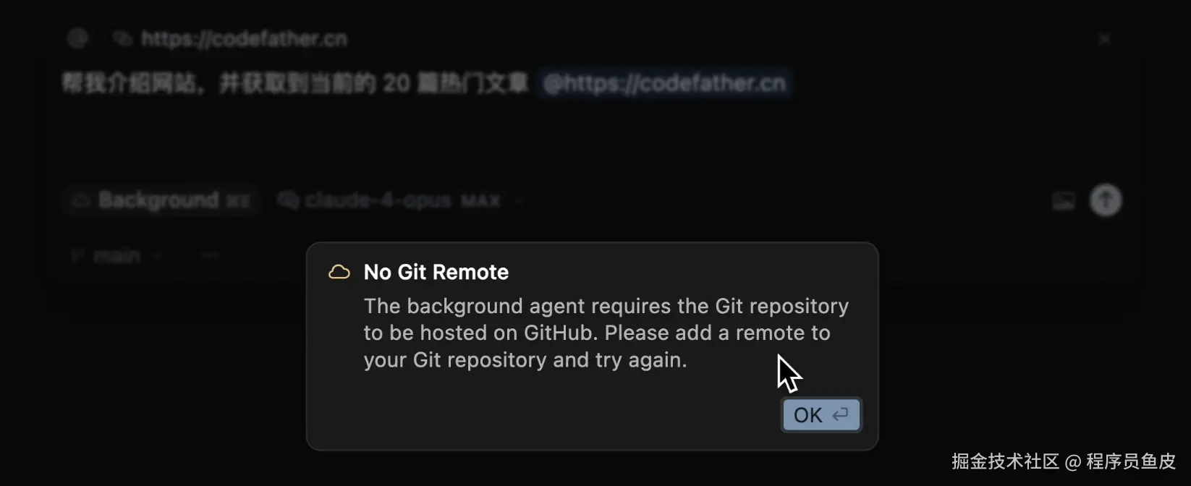
Task: Click the link icon in the codefather.cn chip
Action: [124, 38]
